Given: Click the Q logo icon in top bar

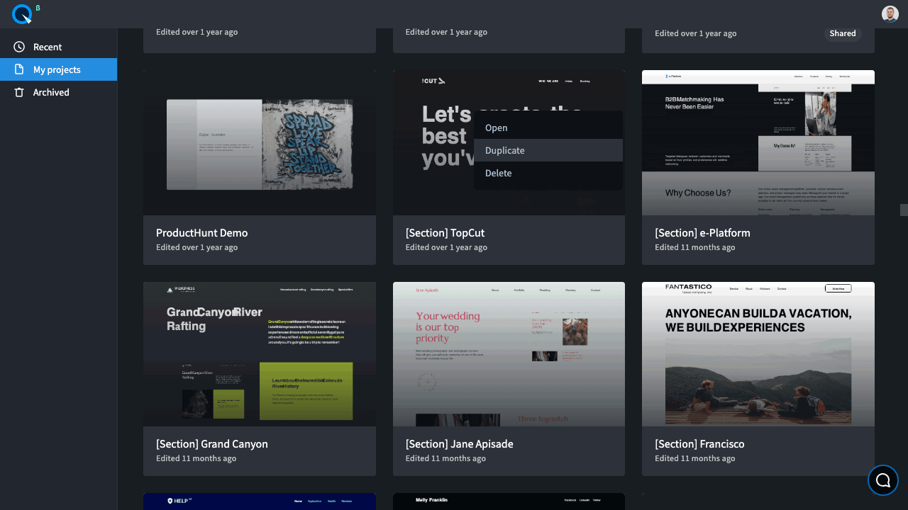Looking at the screenshot, I should 23,13.
